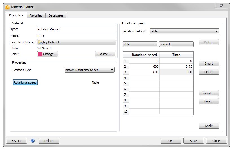The width and height of the screenshot is (233, 150).
Task: Open the blue help question mark icon
Action: point(33,141)
